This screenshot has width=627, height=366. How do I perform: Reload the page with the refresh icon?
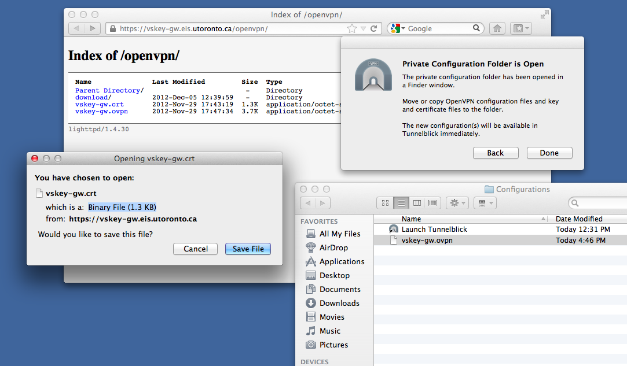[374, 28]
